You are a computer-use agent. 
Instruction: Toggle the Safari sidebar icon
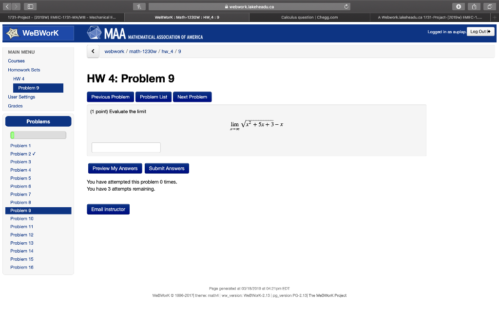click(x=31, y=6)
